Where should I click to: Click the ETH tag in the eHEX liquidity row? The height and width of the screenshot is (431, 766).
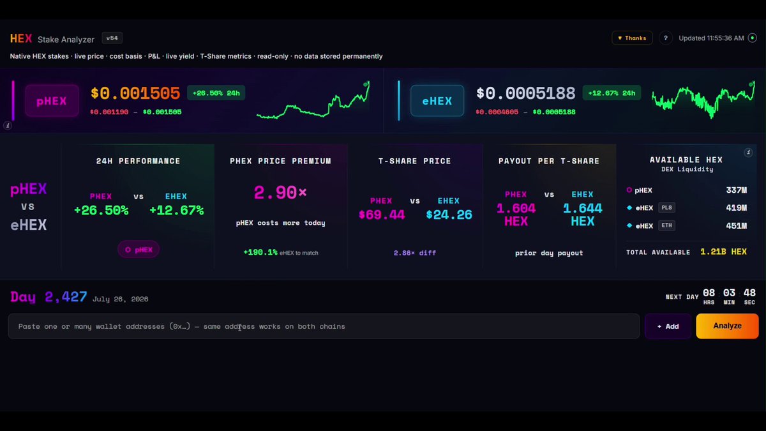[x=666, y=225]
